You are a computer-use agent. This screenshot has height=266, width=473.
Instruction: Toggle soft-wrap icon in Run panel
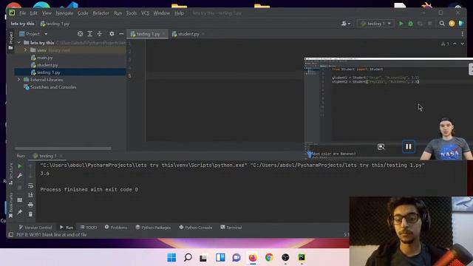point(30,185)
